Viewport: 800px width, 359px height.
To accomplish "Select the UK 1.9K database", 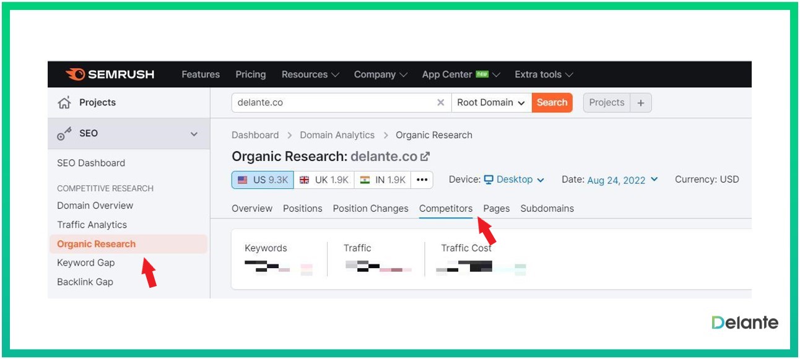I will tap(324, 180).
